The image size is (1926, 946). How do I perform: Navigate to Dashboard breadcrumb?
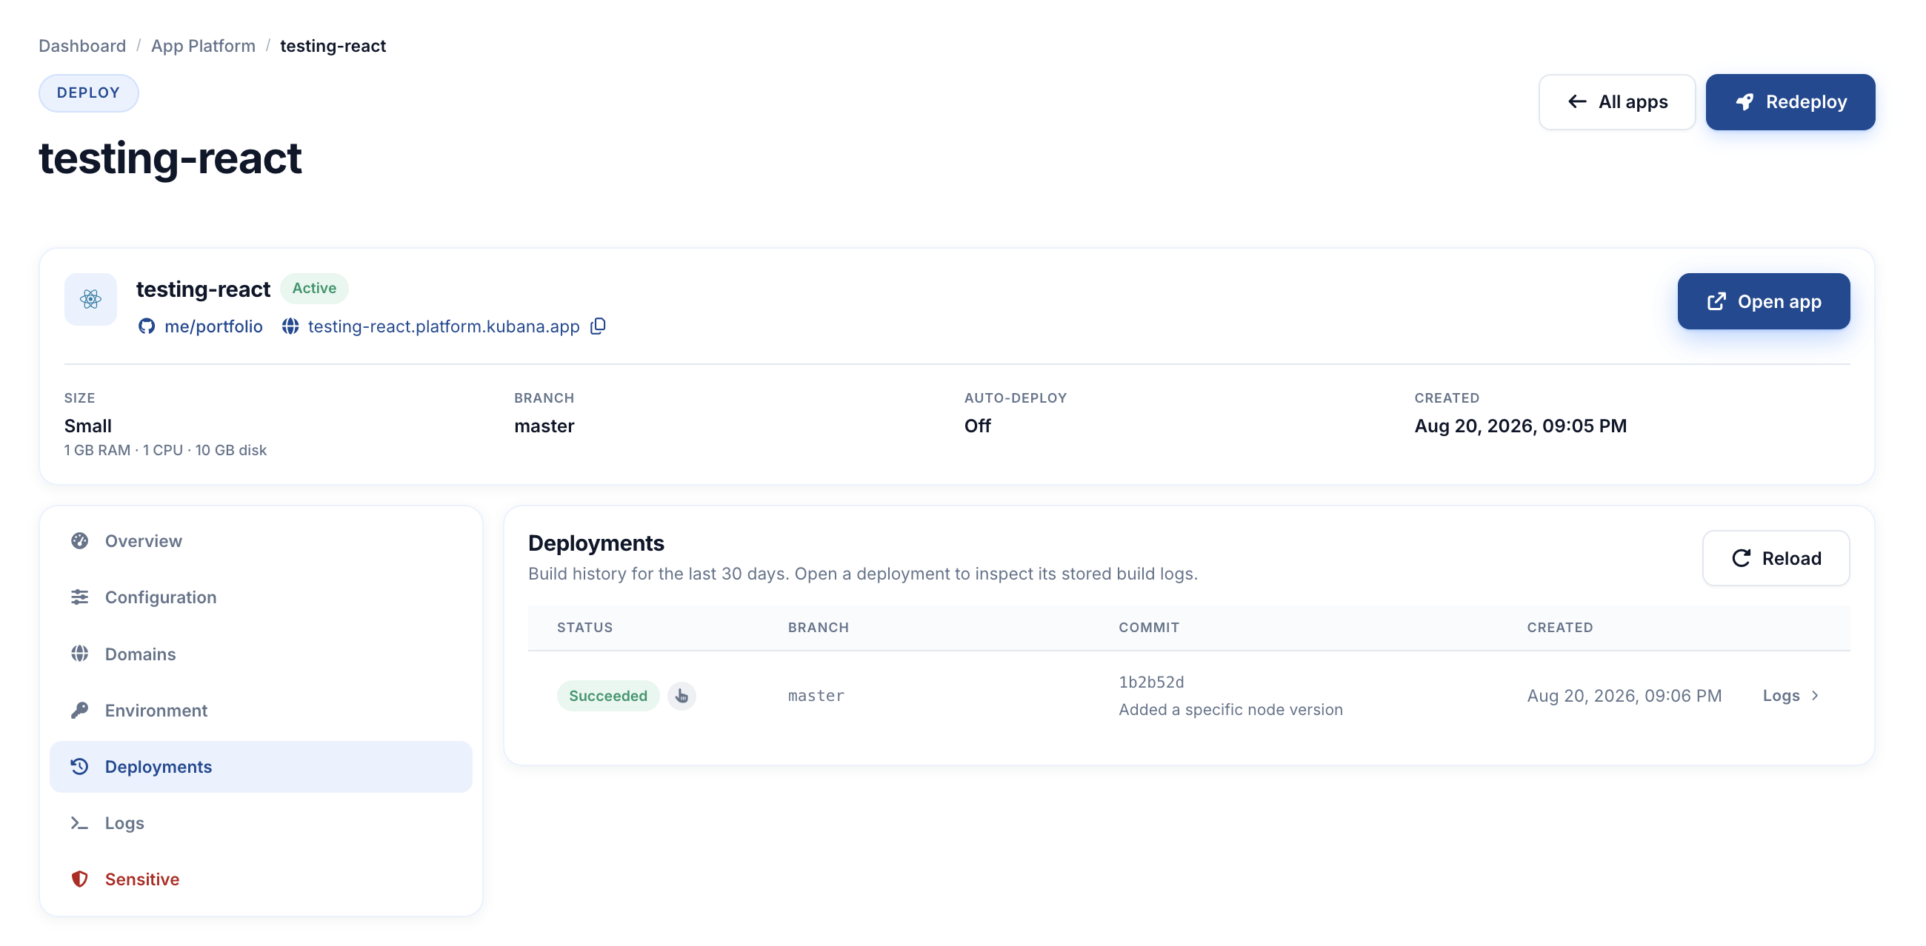[x=82, y=46]
